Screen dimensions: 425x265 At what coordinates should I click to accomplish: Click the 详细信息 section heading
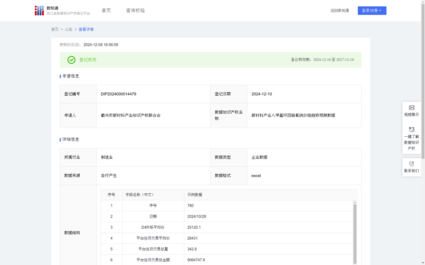pyautogui.click(x=71, y=140)
